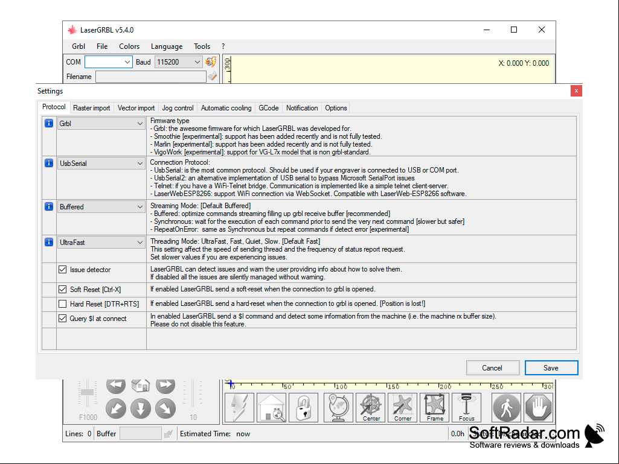619x464 pixels.
Task: Click the jog left arrow button
Action: pyautogui.click(x=116, y=386)
